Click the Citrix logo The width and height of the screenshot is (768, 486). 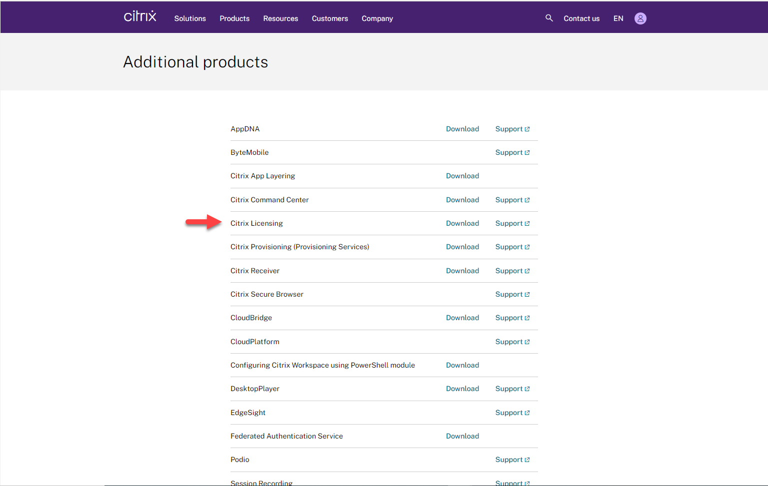pos(140,16)
